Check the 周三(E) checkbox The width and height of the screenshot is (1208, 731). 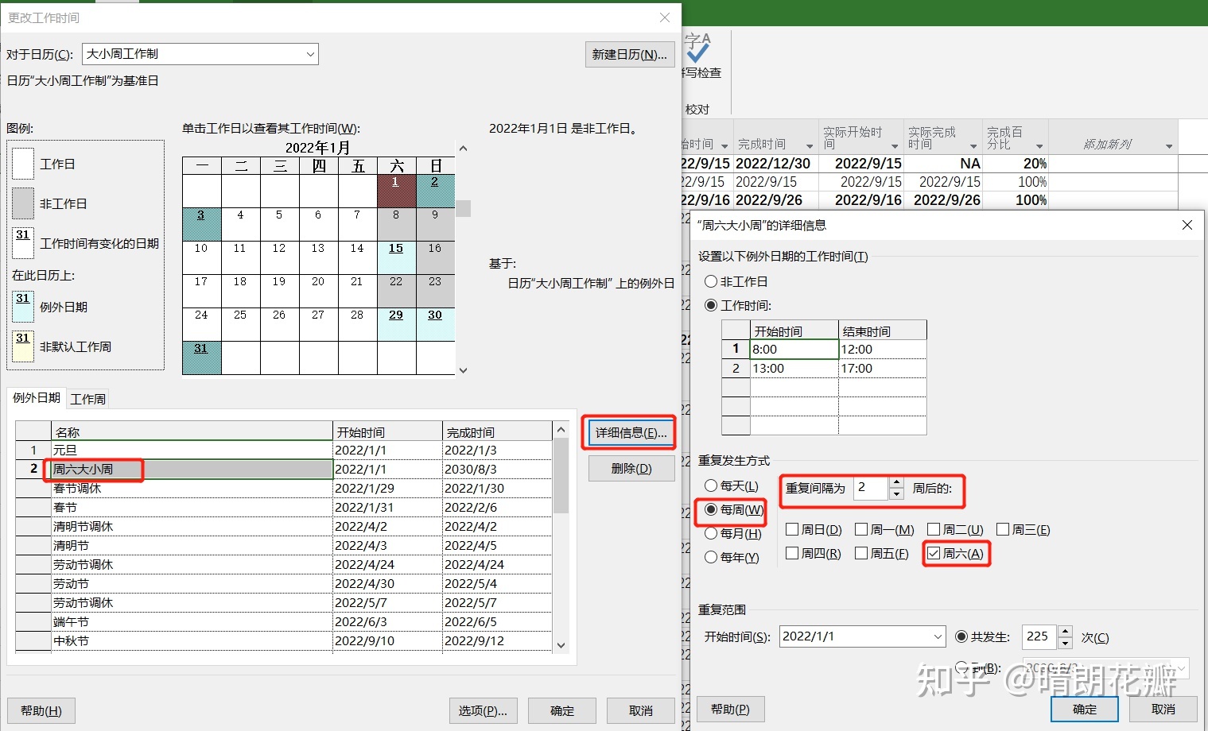click(x=1003, y=529)
